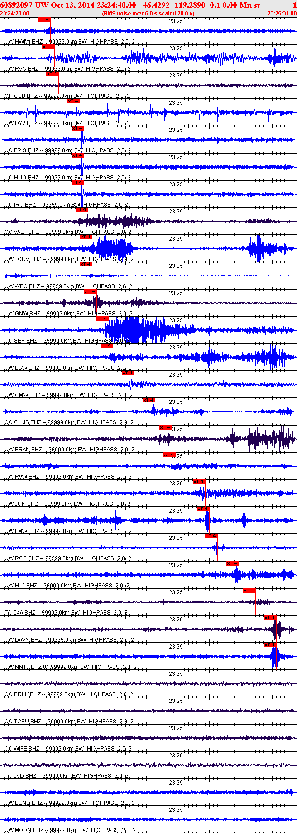Click the event ID 60892097 in header

tap(16, 5)
